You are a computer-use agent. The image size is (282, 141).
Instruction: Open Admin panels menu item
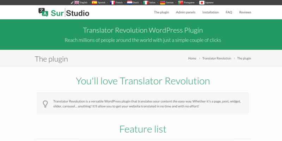(x=186, y=12)
